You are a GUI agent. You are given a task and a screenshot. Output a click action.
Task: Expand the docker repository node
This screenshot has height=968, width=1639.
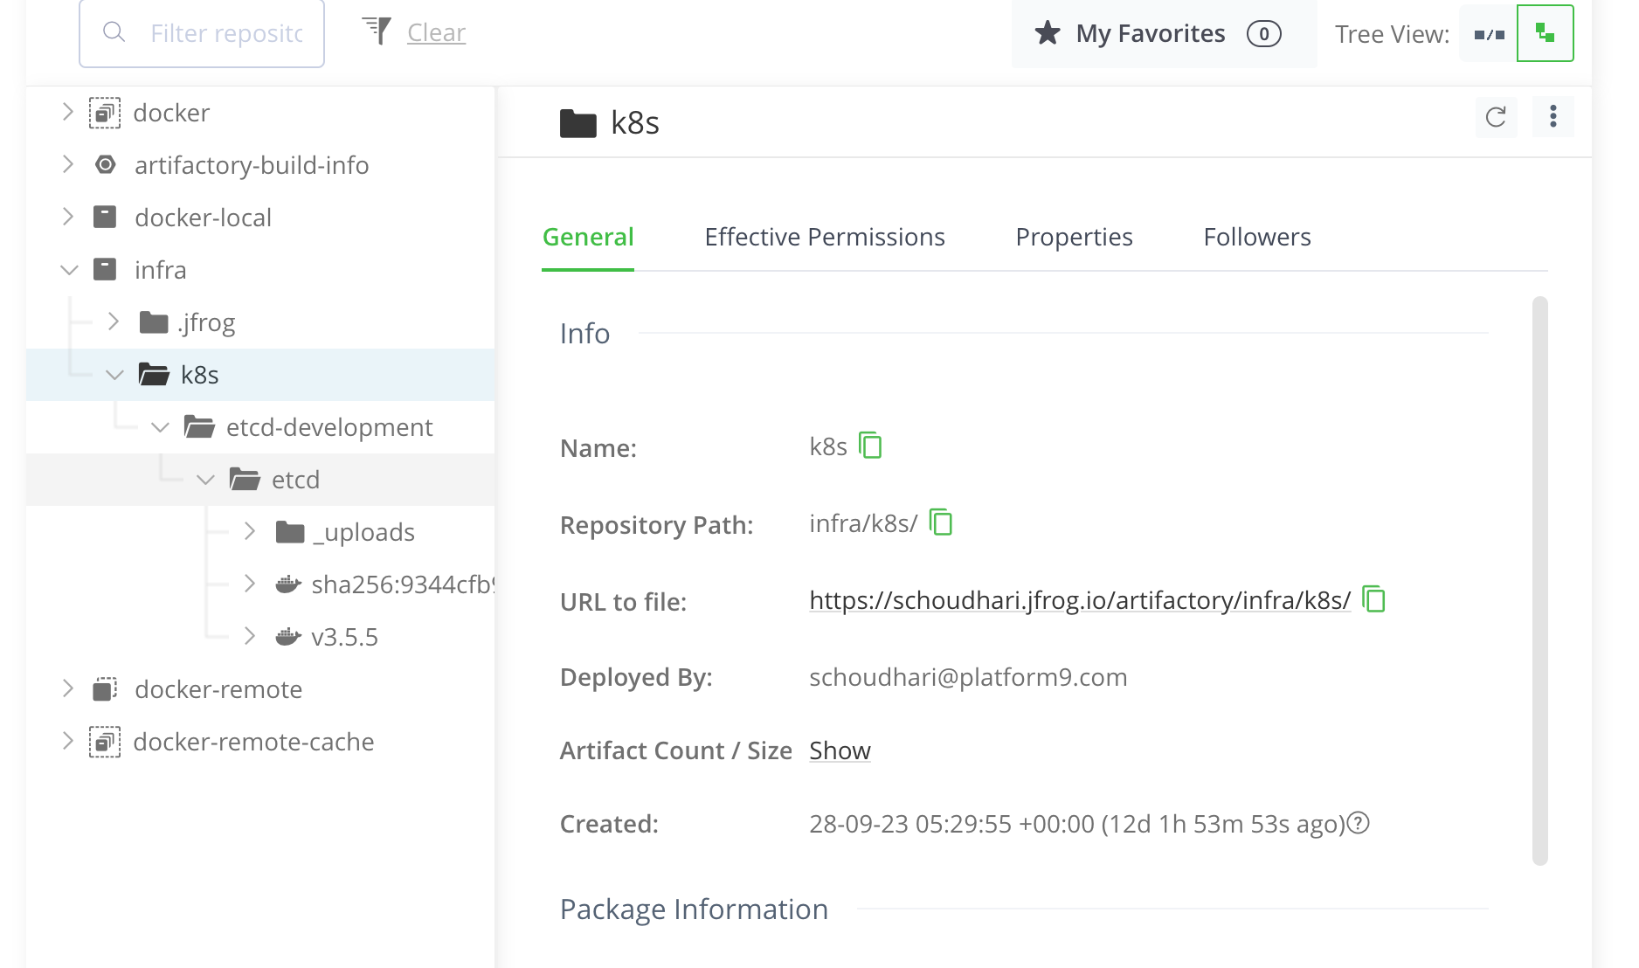(68, 113)
